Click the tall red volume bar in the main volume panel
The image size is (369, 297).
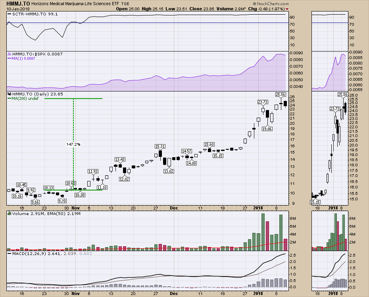point(267,236)
